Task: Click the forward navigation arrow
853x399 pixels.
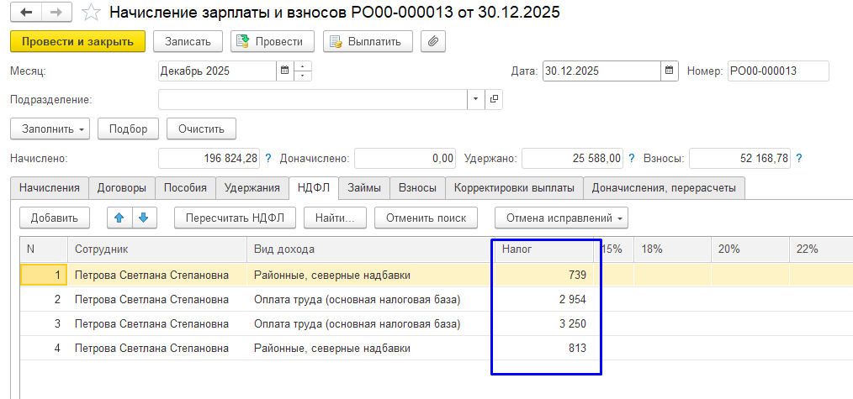Action: click(x=56, y=13)
